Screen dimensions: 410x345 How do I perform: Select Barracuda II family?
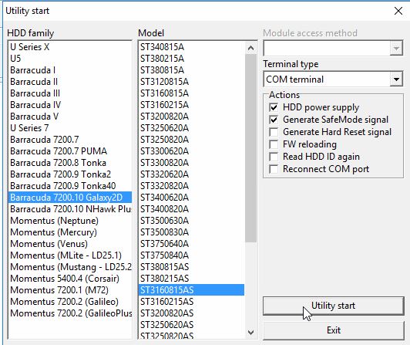[x=70, y=82]
